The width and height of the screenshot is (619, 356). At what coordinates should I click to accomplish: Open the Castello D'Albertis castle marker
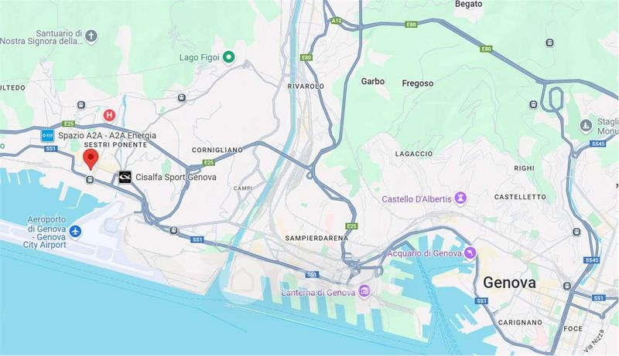[x=460, y=198]
